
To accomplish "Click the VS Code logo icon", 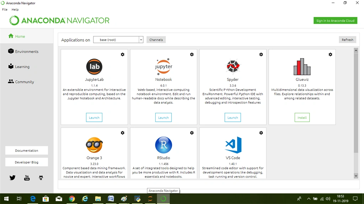I will pos(233,145).
